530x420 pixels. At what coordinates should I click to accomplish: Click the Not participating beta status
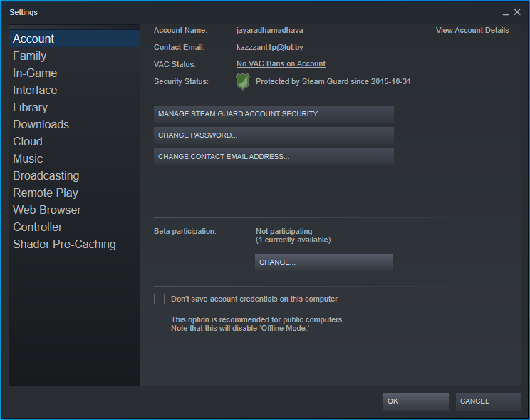(x=284, y=231)
